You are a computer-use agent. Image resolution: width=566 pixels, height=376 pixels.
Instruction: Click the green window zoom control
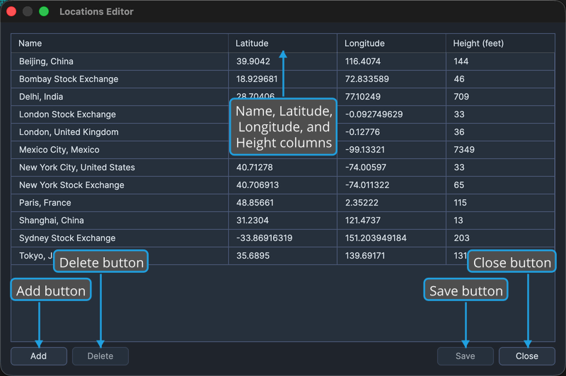44,11
